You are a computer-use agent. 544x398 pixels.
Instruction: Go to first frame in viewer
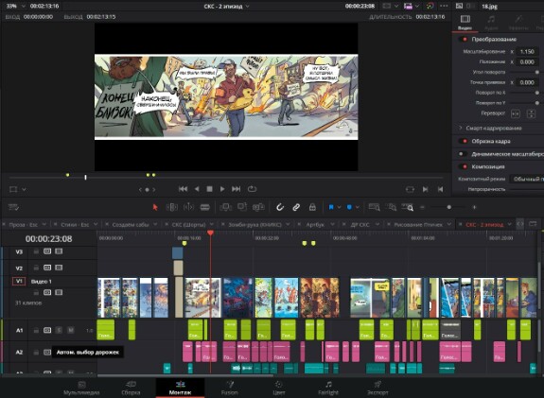(183, 189)
